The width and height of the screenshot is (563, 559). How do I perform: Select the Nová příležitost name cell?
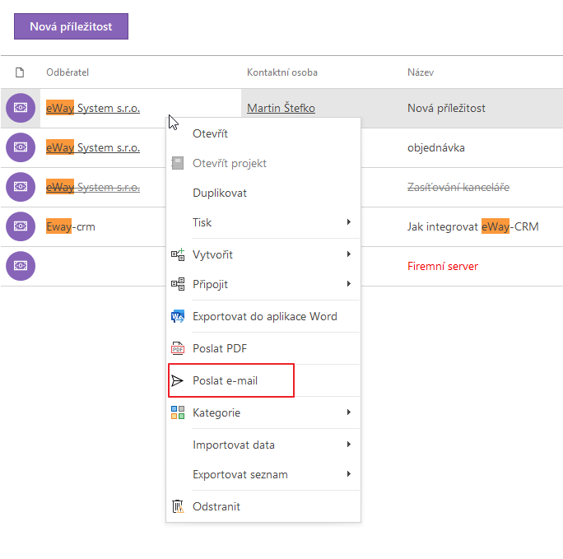point(446,108)
